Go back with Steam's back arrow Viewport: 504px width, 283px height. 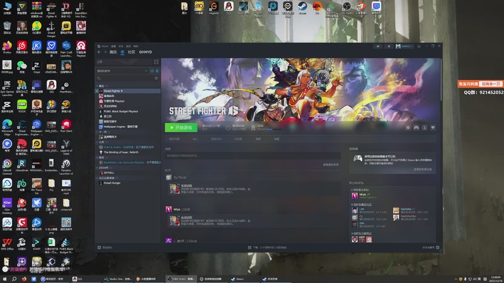click(x=99, y=52)
